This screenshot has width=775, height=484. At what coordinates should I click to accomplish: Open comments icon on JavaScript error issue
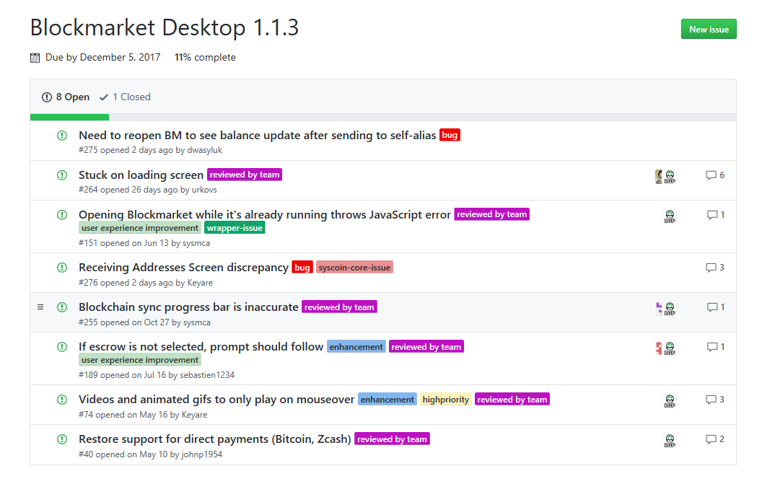point(711,215)
